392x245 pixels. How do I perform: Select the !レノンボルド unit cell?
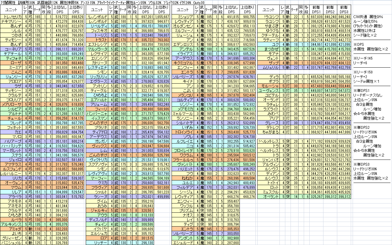(x=98, y=16)
